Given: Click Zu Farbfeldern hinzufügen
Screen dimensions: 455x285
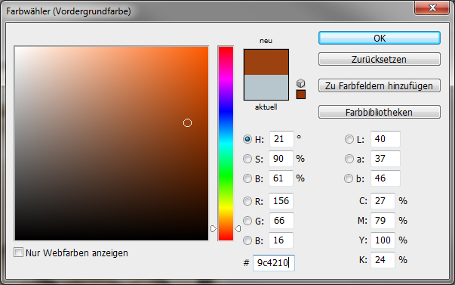Looking at the screenshot, I should point(380,85).
